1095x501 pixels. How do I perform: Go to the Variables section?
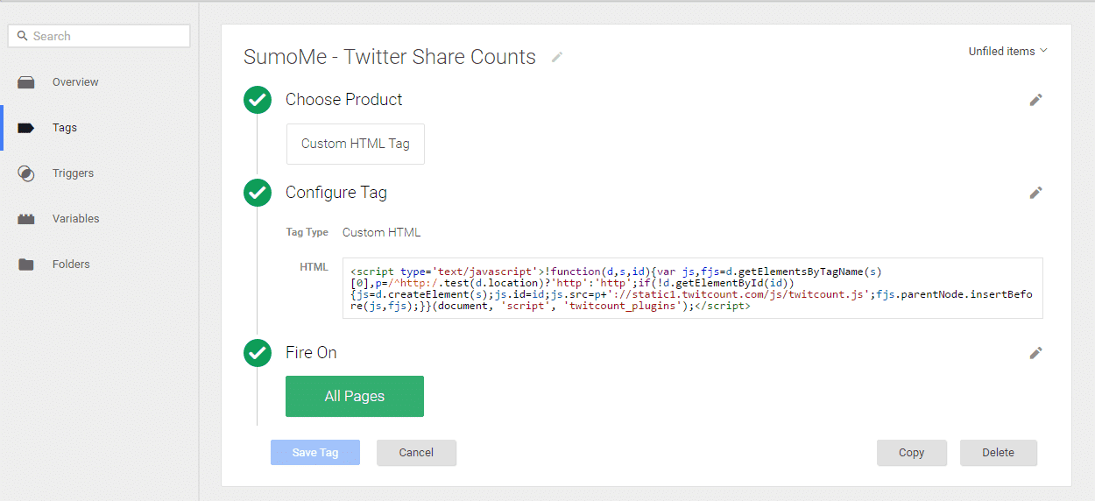(75, 219)
